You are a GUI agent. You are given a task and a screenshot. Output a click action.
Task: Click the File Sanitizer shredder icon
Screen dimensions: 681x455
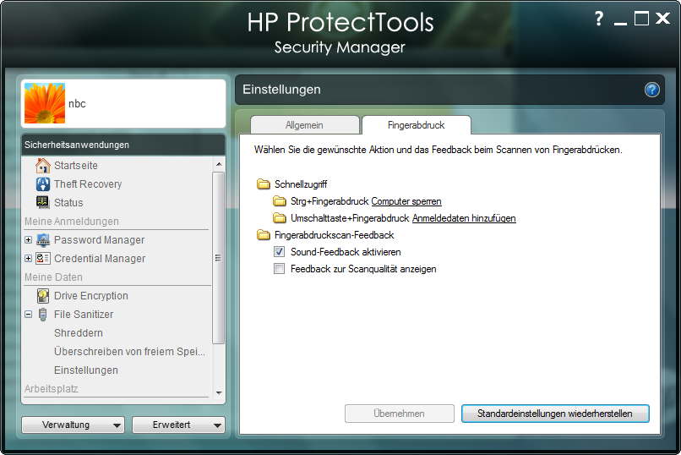point(42,315)
